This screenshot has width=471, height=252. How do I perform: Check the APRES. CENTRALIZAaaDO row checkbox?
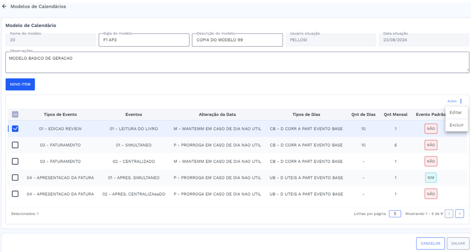point(15,194)
